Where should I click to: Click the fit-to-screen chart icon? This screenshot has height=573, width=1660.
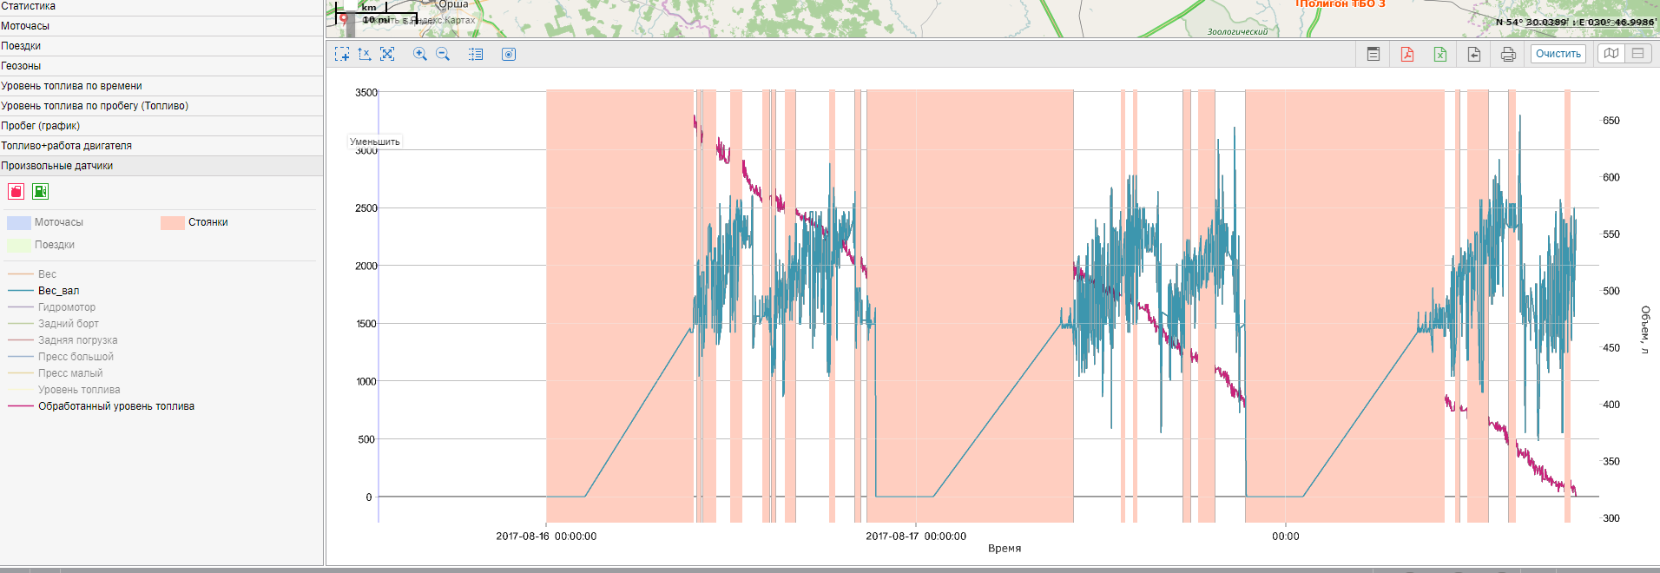click(387, 54)
